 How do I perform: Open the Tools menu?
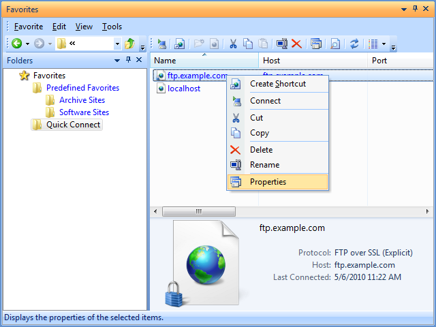tap(112, 27)
